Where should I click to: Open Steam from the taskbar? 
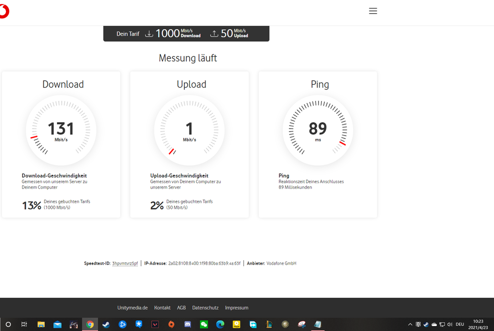pyautogui.click(x=106, y=325)
